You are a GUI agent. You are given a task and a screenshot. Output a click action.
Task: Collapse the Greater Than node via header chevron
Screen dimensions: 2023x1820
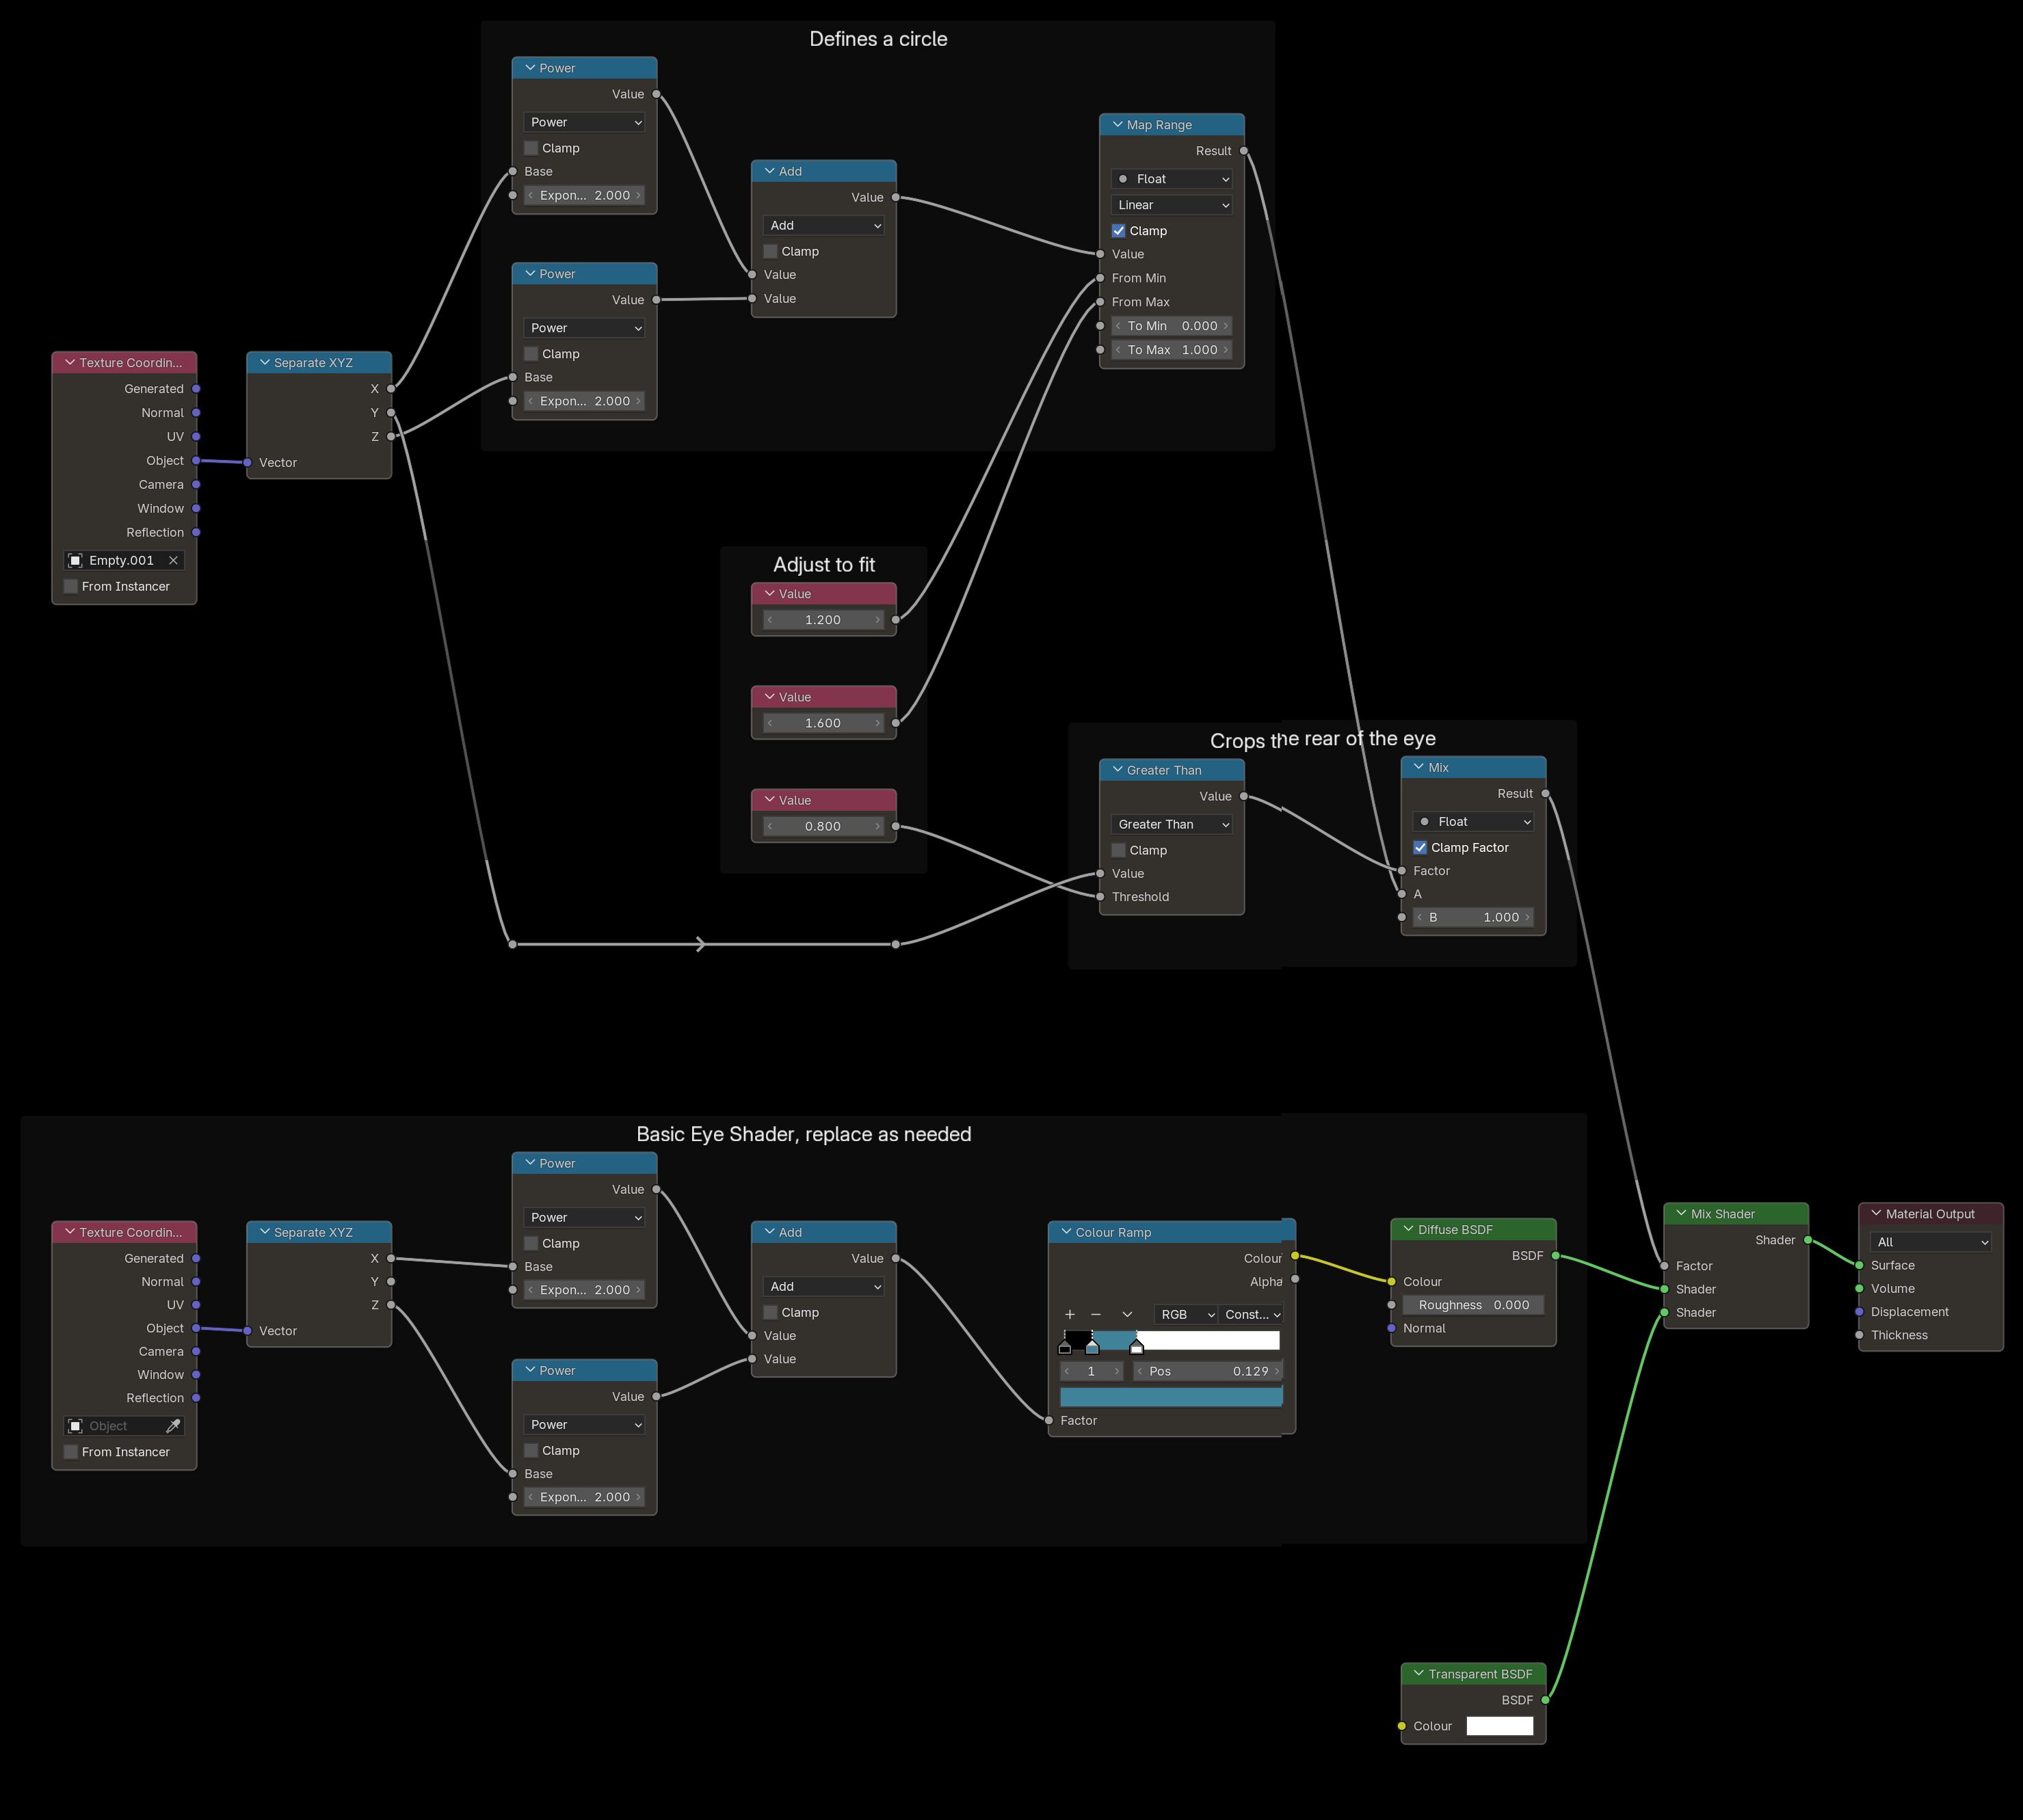point(1118,770)
